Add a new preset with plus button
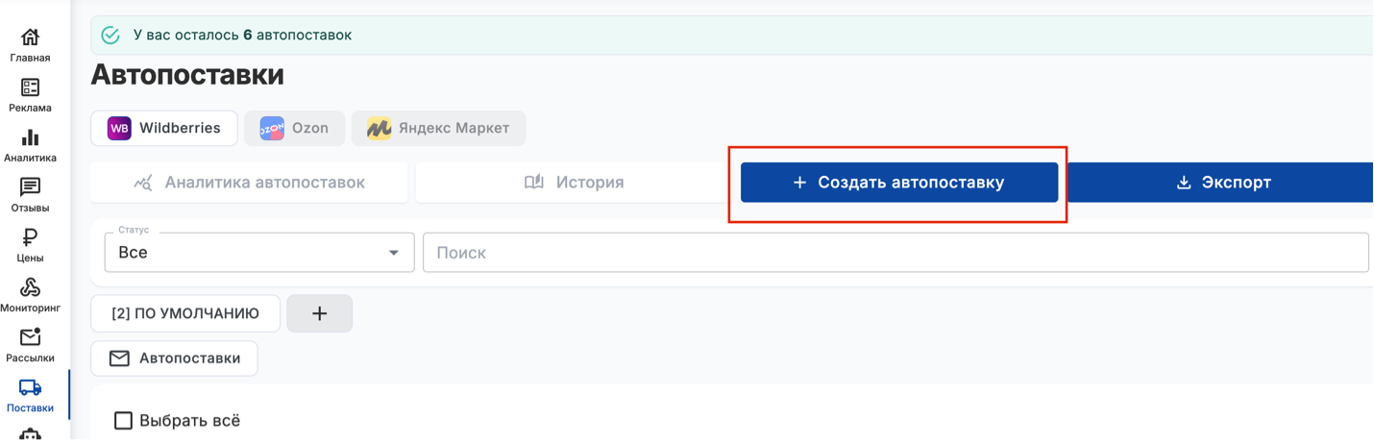The image size is (1374, 443). coord(320,313)
